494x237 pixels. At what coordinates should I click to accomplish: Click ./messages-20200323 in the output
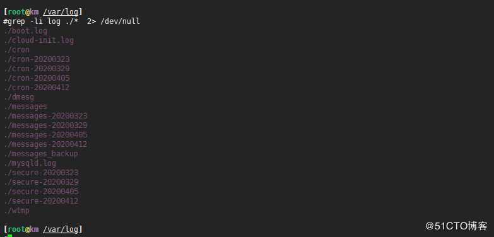(45, 116)
